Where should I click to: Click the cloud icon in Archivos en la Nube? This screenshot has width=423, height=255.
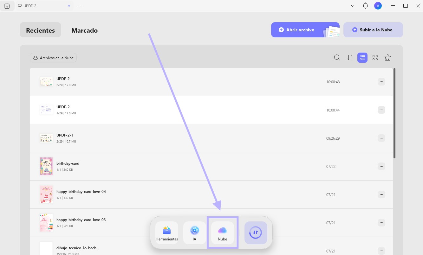click(x=36, y=58)
